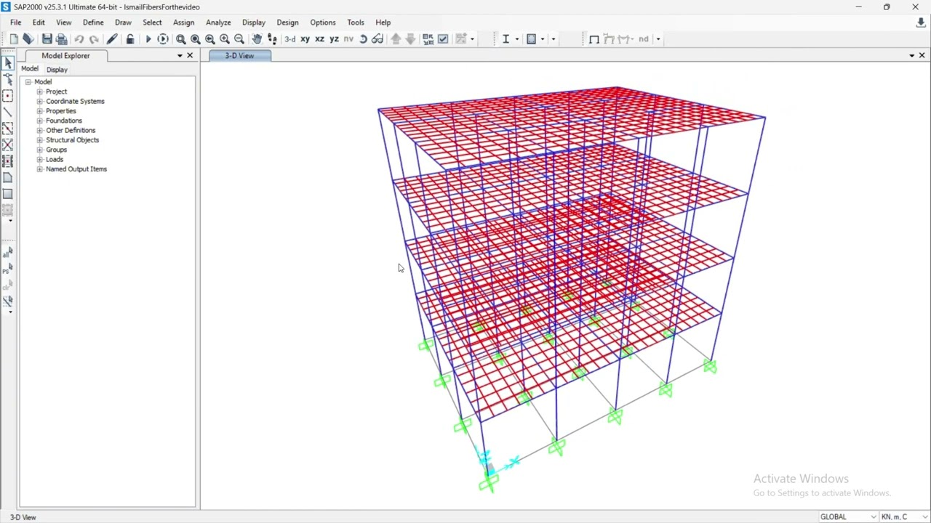931x523 pixels.
Task: Expand the Project tree node
Action: pos(40,92)
